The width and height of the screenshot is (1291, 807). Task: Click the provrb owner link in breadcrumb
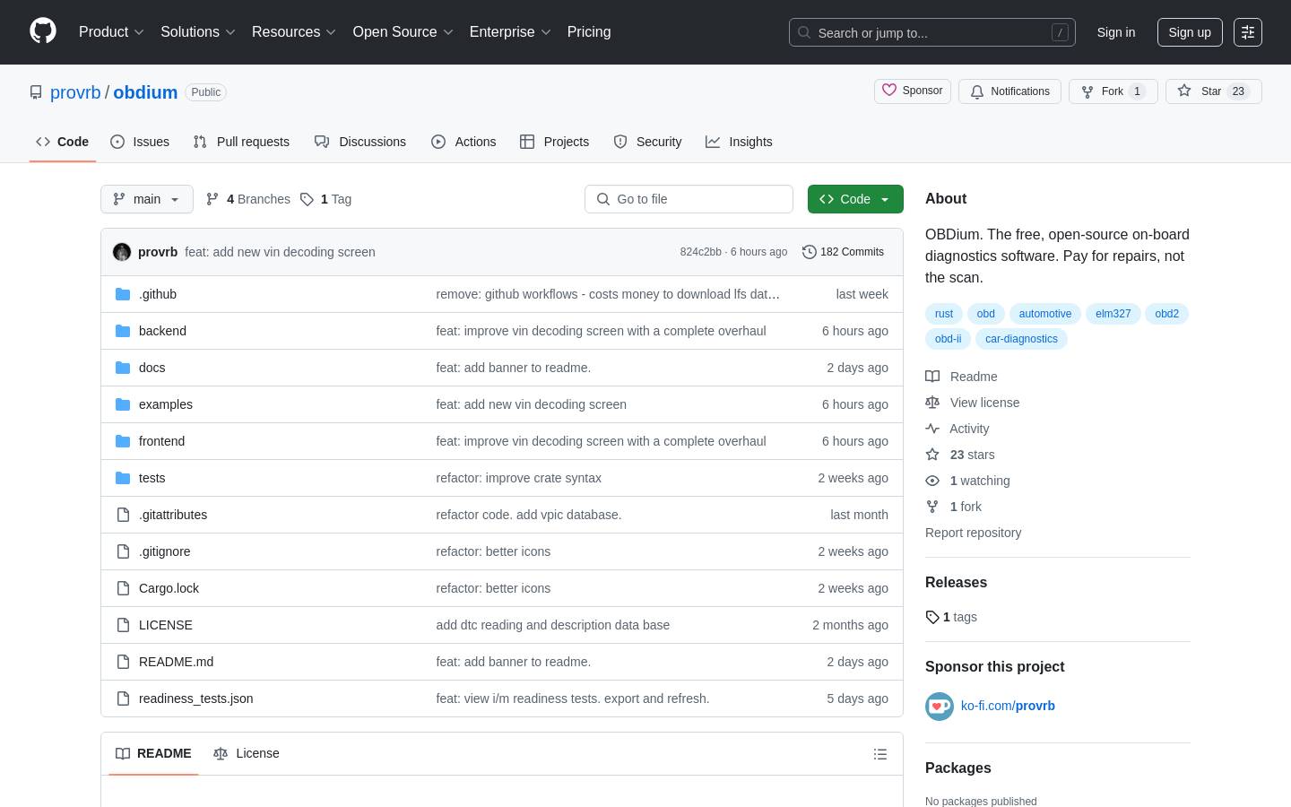[75, 92]
